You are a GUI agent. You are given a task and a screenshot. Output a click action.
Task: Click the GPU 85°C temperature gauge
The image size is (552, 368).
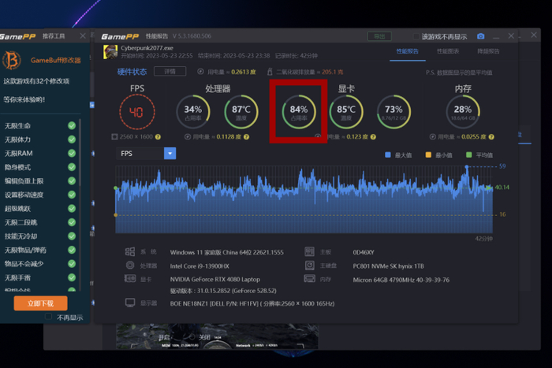[x=346, y=112]
